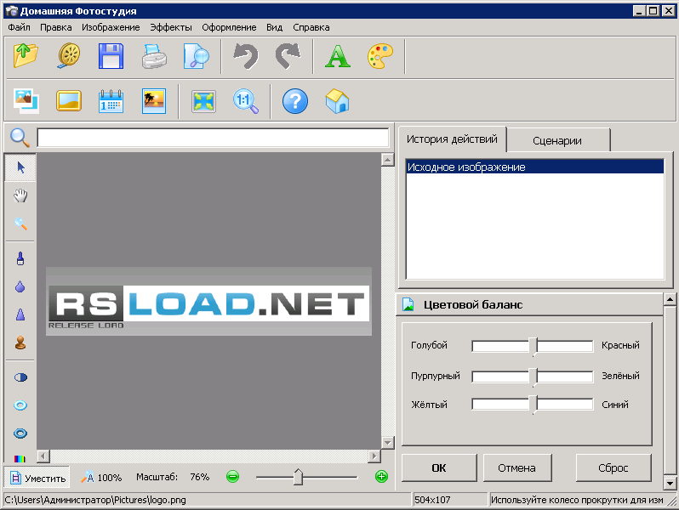This screenshot has height=510, width=679.
Task: Select the dark blue ring tool
Action: click(x=20, y=433)
